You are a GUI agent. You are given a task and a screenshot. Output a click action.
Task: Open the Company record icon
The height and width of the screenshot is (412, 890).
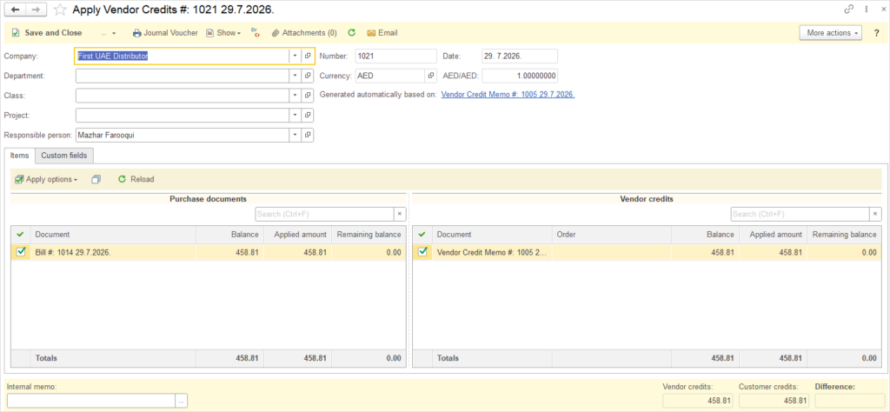[x=307, y=56]
